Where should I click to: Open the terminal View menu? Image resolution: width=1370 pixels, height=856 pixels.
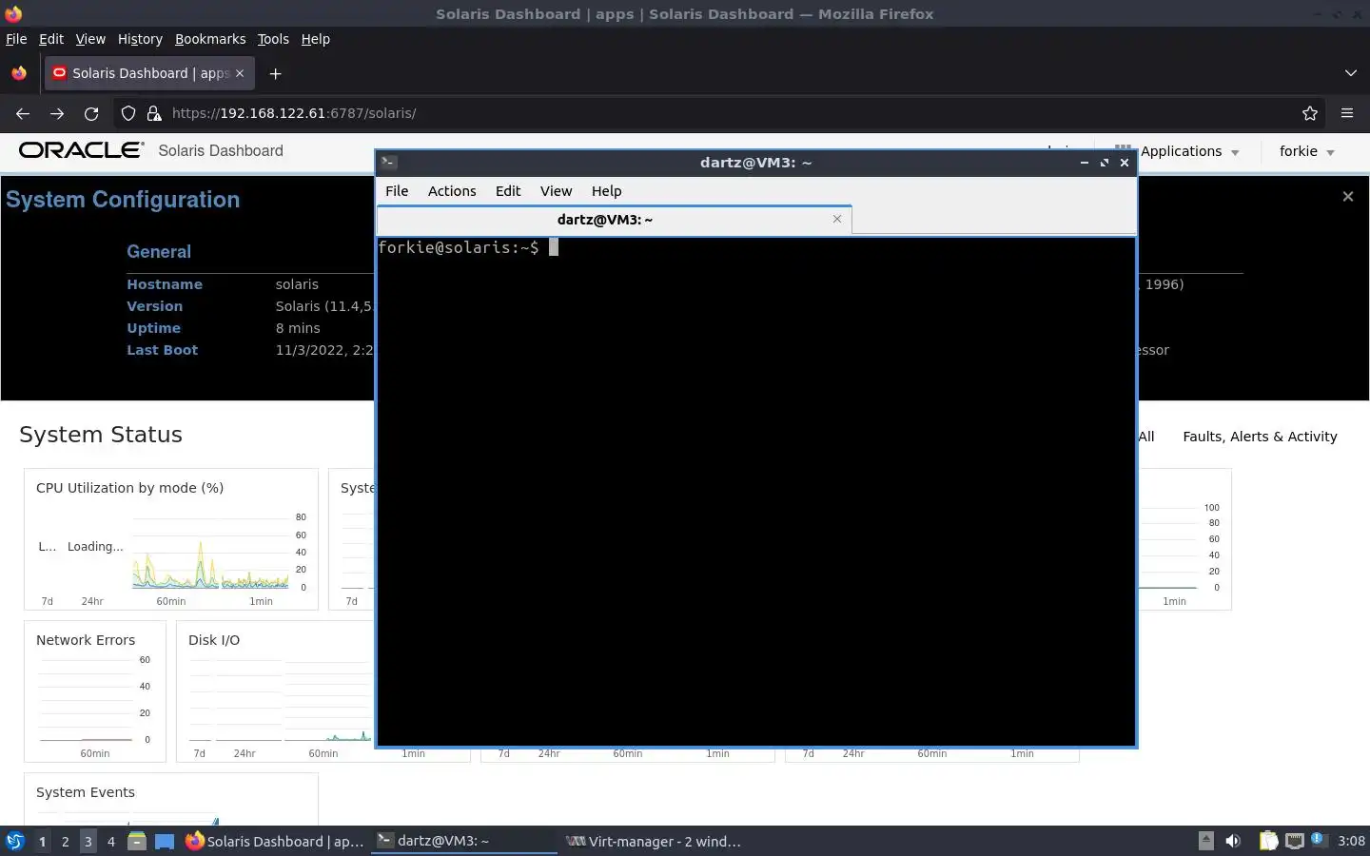tap(556, 191)
